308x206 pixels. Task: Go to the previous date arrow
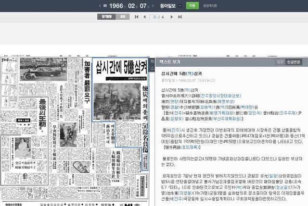pos(100,6)
